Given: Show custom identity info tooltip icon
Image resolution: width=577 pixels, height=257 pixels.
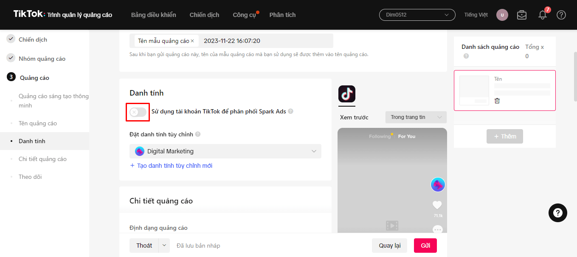Looking at the screenshot, I should pos(198,134).
